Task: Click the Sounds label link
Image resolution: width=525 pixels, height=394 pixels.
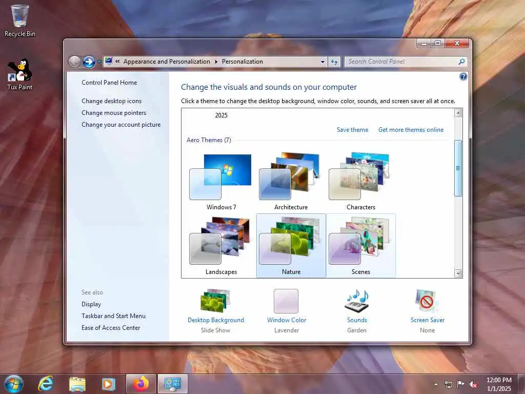Action: pos(357,320)
